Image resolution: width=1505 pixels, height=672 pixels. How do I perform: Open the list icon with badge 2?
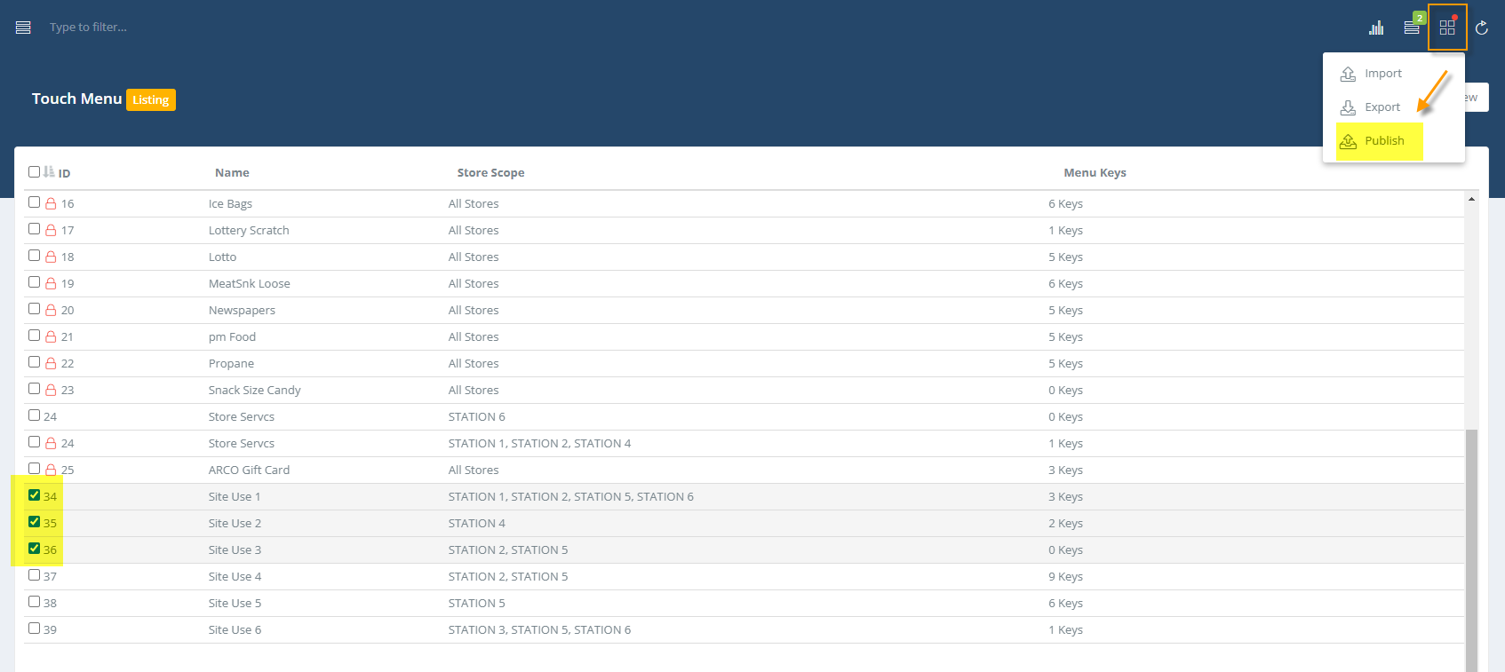coord(1412,28)
